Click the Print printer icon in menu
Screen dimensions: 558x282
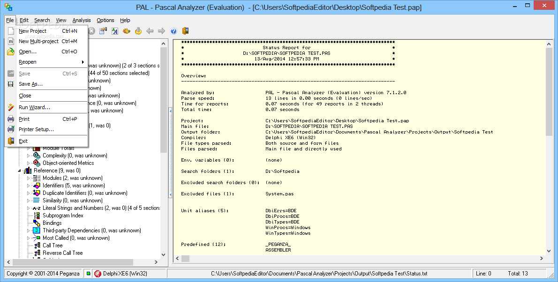(x=11, y=119)
